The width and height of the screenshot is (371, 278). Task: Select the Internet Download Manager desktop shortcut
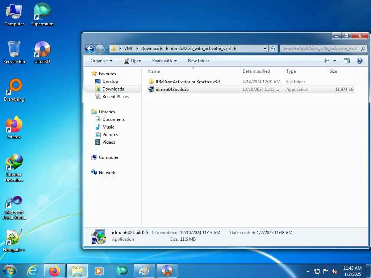click(14, 168)
